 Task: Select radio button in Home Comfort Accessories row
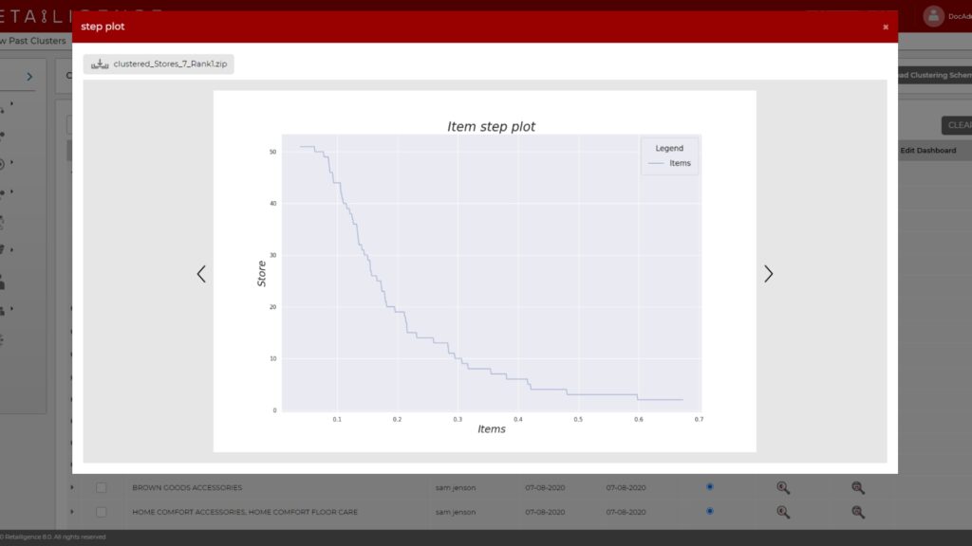(x=710, y=512)
